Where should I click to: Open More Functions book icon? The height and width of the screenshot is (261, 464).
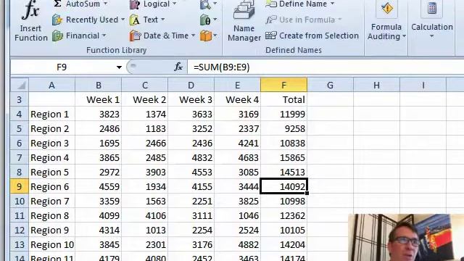(208, 36)
